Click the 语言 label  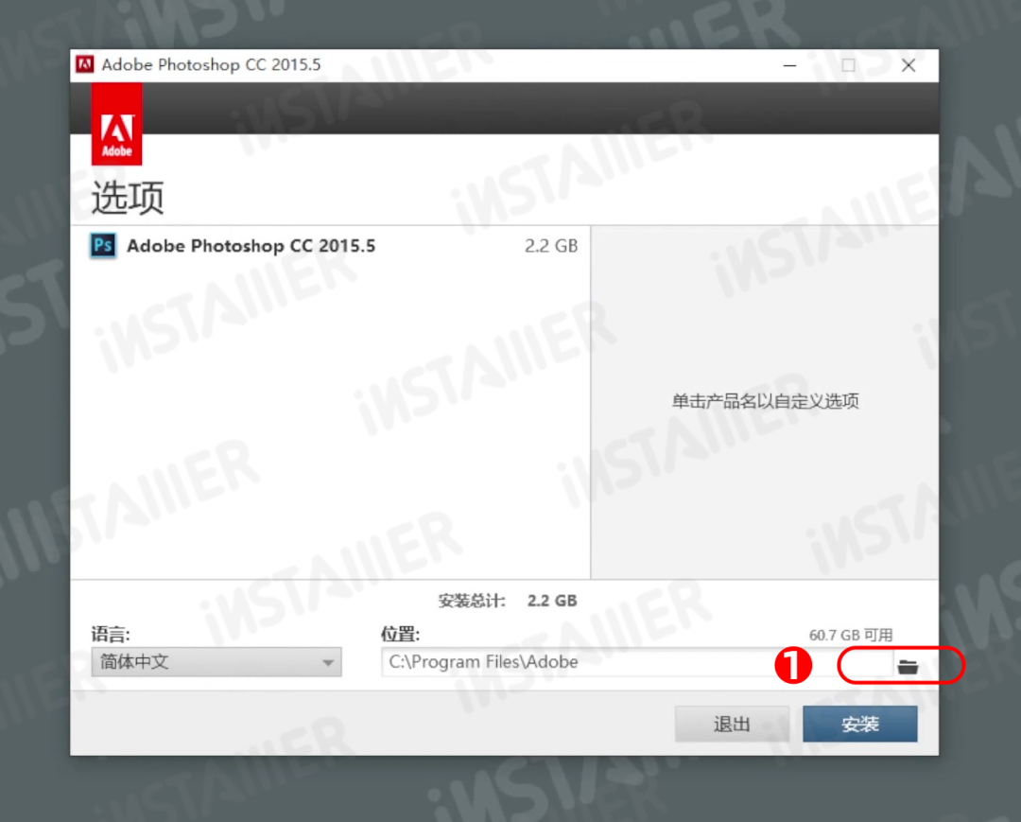coord(110,634)
